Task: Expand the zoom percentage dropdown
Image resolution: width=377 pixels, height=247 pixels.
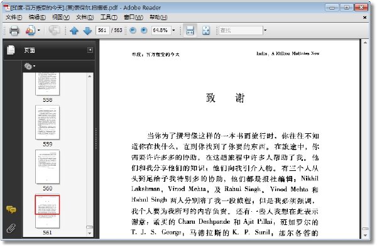Action: coord(173,30)
